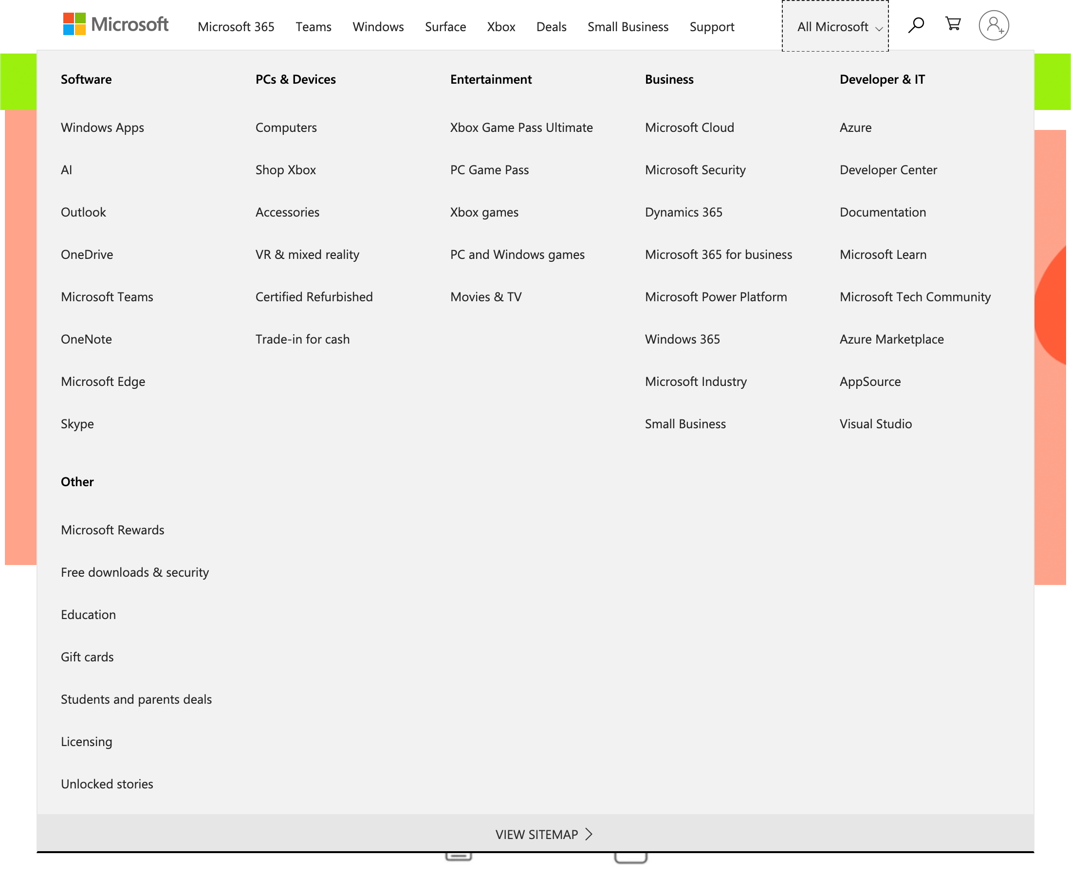This screenshot has width=1071, height=876.
Task: Click the Deals menu item
Action: pos(551,27)
